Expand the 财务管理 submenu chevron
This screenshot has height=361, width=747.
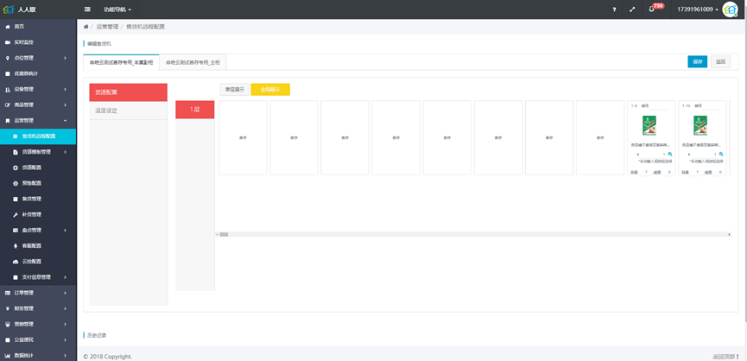pyautogui.click(x=66, y=308)
